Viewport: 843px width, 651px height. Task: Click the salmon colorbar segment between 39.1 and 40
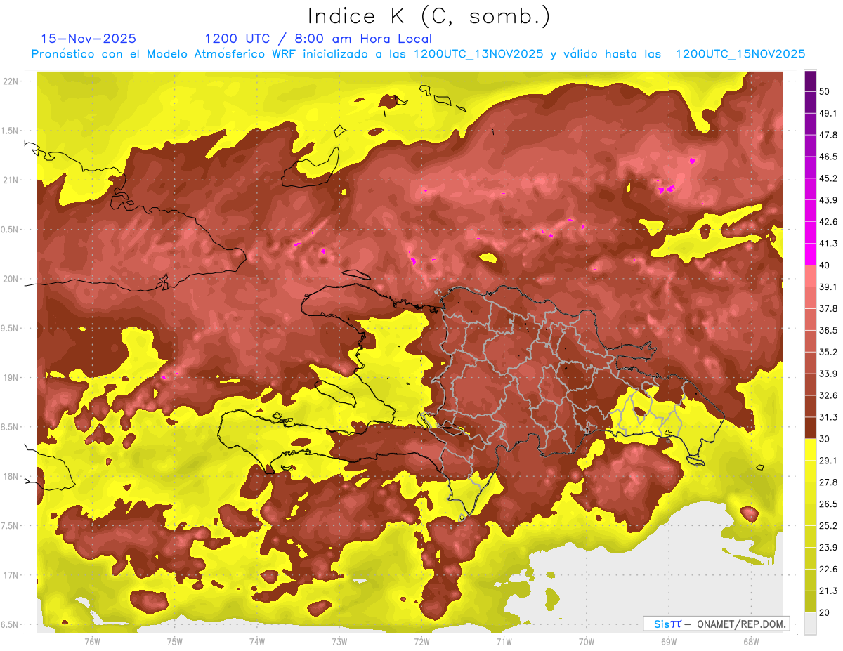pos(810,276)
